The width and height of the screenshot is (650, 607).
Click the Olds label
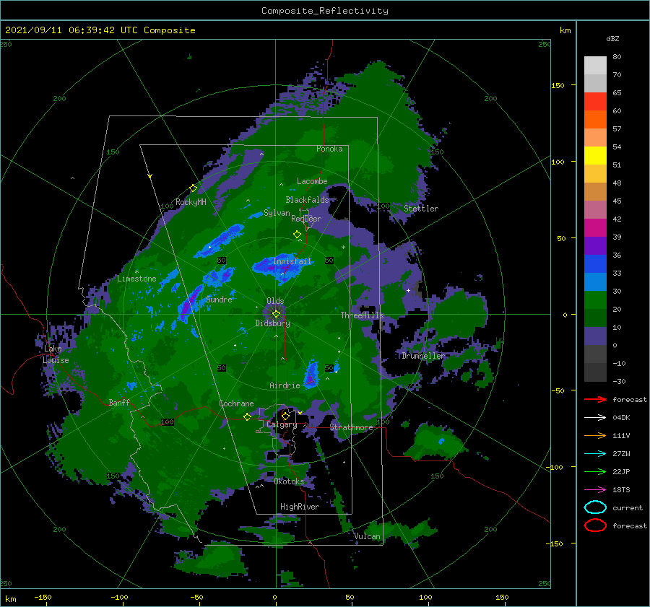click(x=275, y=301)
